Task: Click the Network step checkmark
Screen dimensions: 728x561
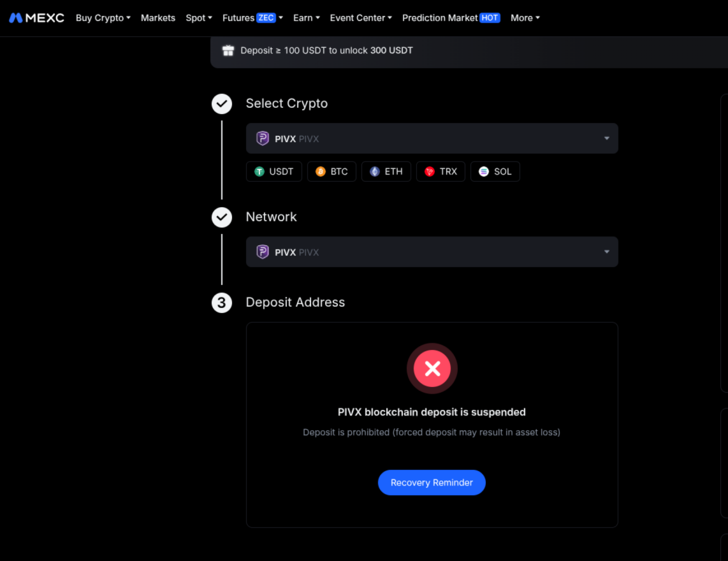Action: (x=222, y=217)
